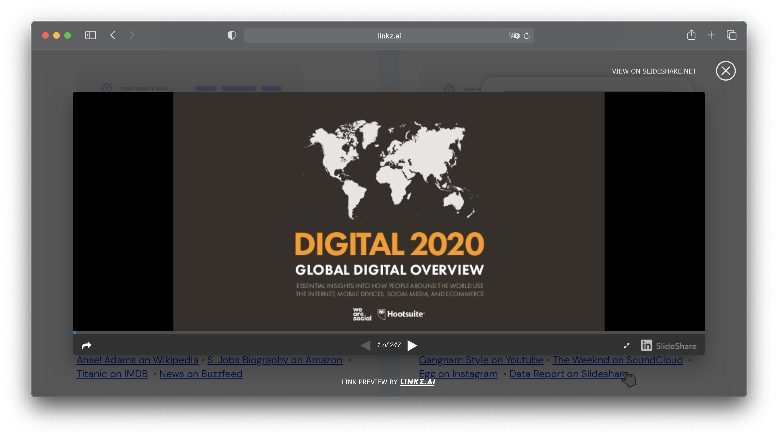Open Egg on Instagram link
This screenshot has width=778, height=438.
[x=458, y=374]
